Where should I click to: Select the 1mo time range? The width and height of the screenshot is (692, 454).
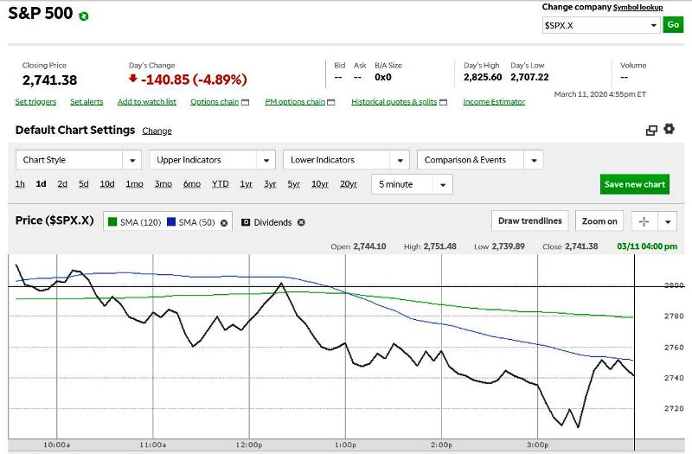pyautogui.click(x=135, y=184)
